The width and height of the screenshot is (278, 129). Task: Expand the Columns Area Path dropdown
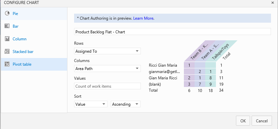click(107, 69)
